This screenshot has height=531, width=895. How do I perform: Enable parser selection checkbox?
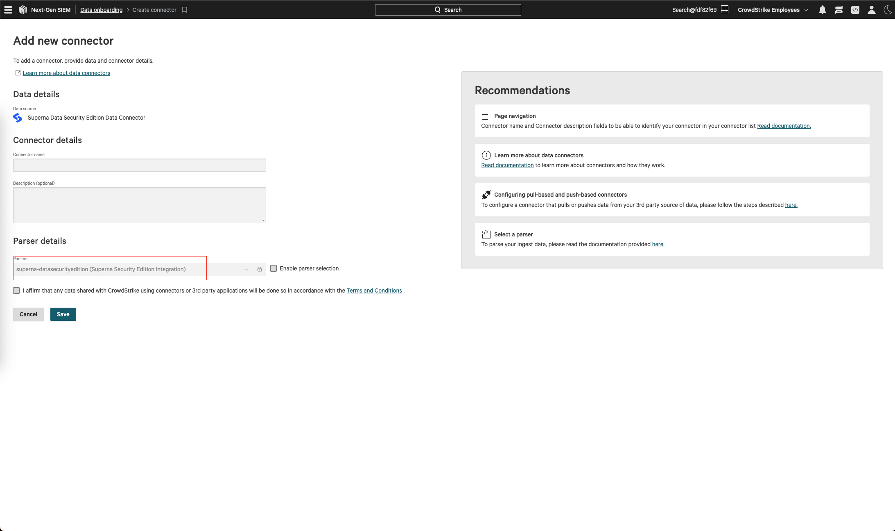(273, 268)
